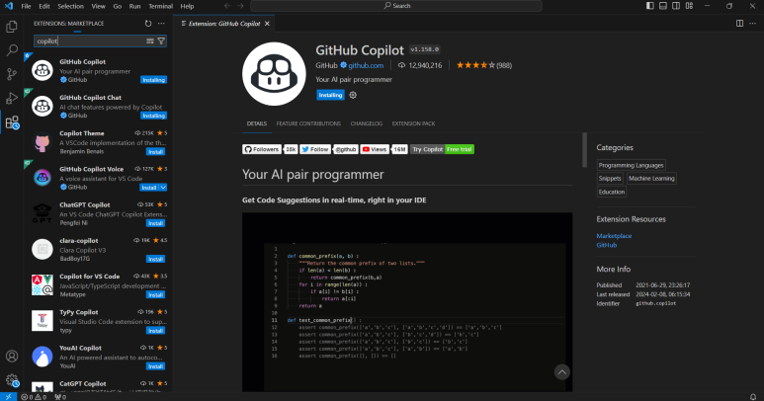Image resolution: width=764 pixels, height=401 pixels.
Task: Install Copilot for VS Code extension
Action: [155, 295]
